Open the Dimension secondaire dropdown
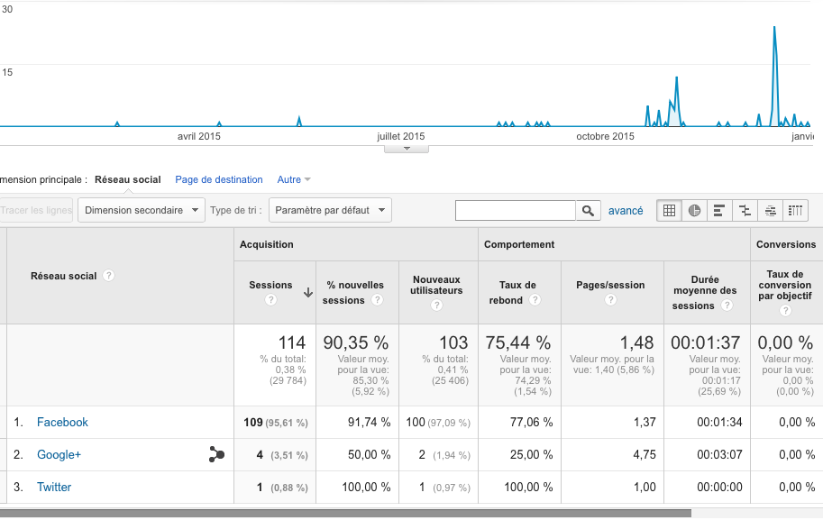This screenshot has width=823, height=520. [142, 211]
